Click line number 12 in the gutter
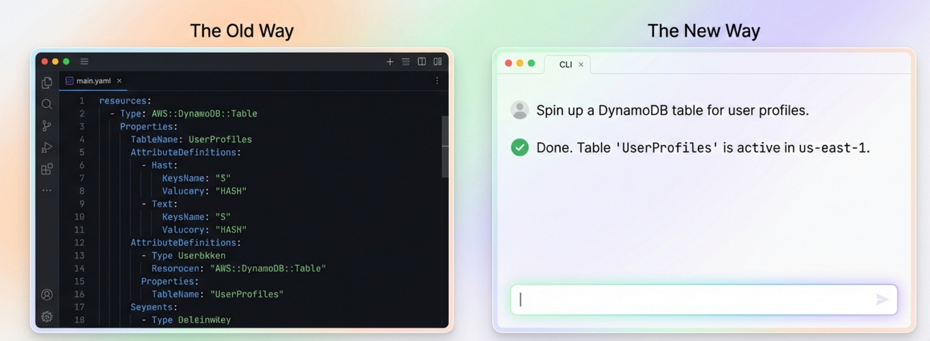The width and height of the screenshot is (930, 341). [x=79, y=242]
